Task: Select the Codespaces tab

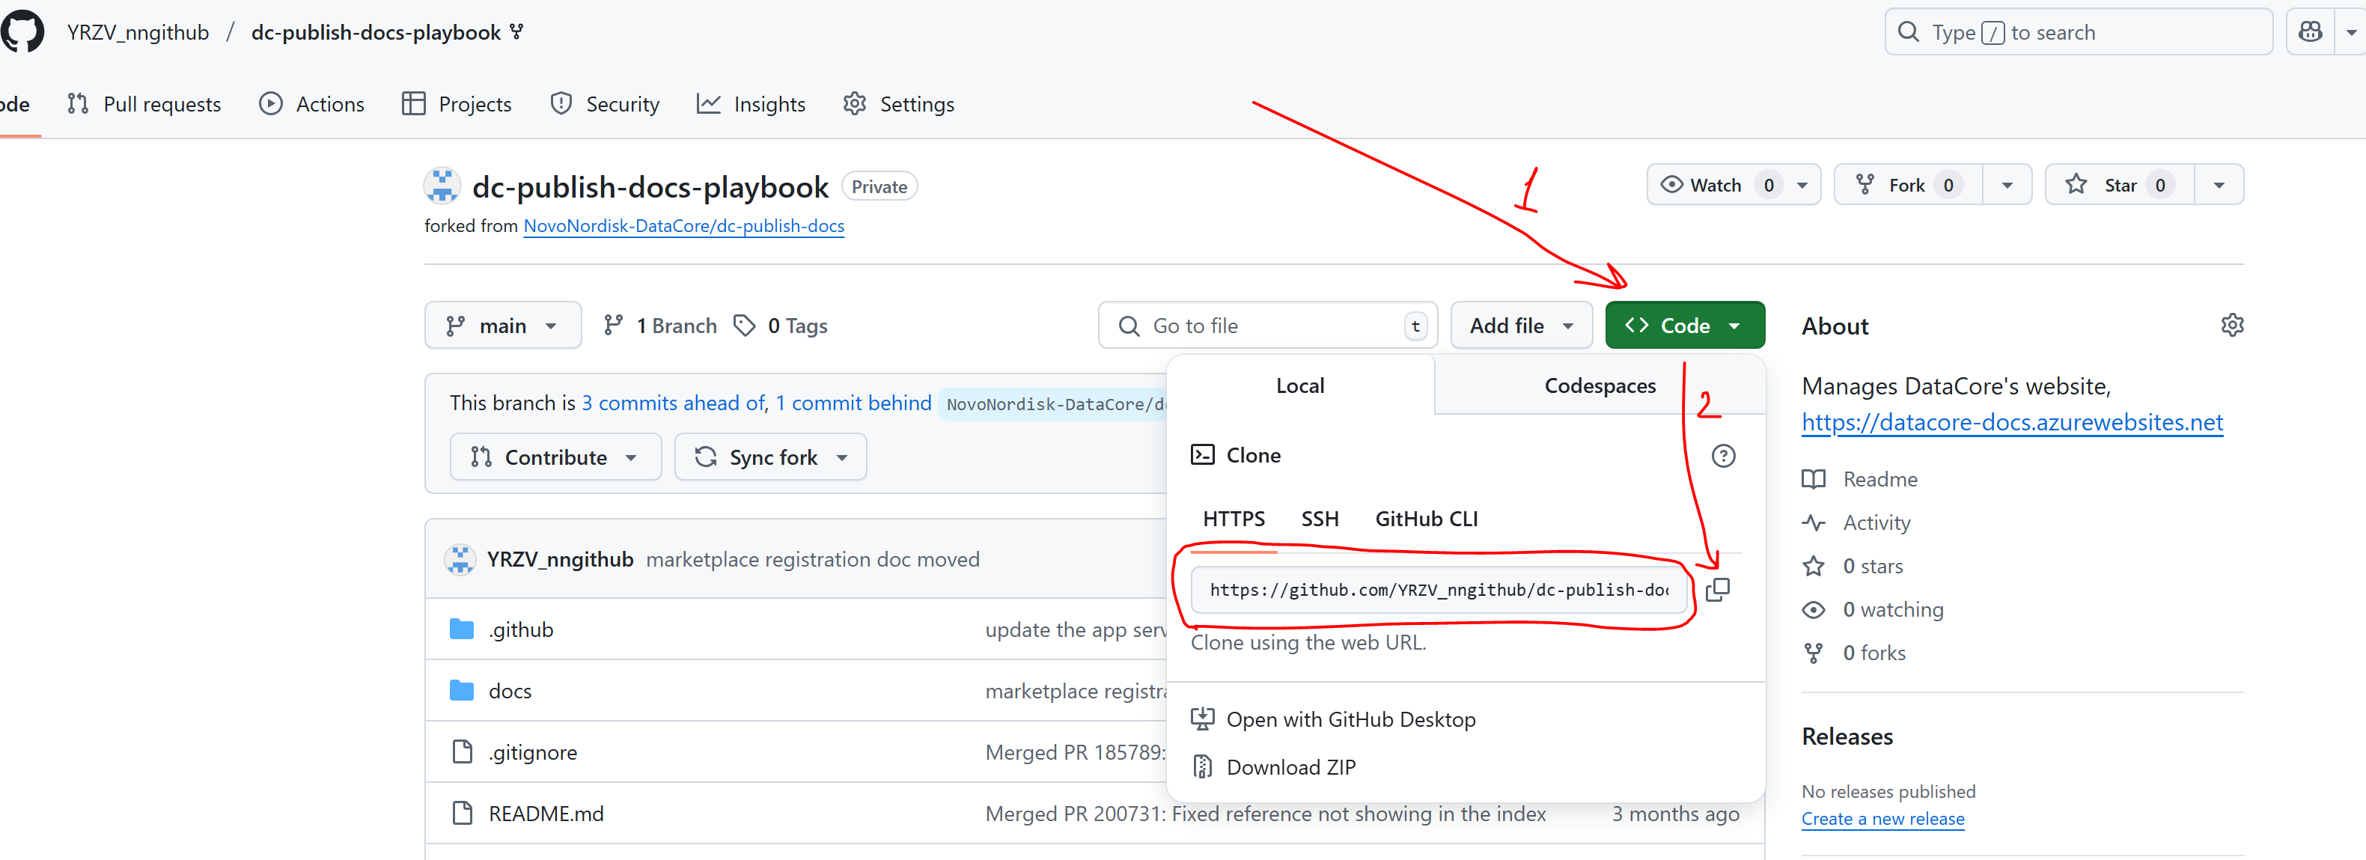Action: point(1600,386)
